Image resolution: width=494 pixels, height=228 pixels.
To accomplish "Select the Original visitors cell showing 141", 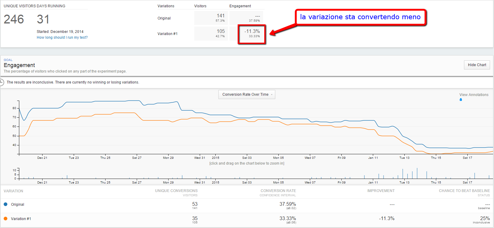I will (211, 18).
